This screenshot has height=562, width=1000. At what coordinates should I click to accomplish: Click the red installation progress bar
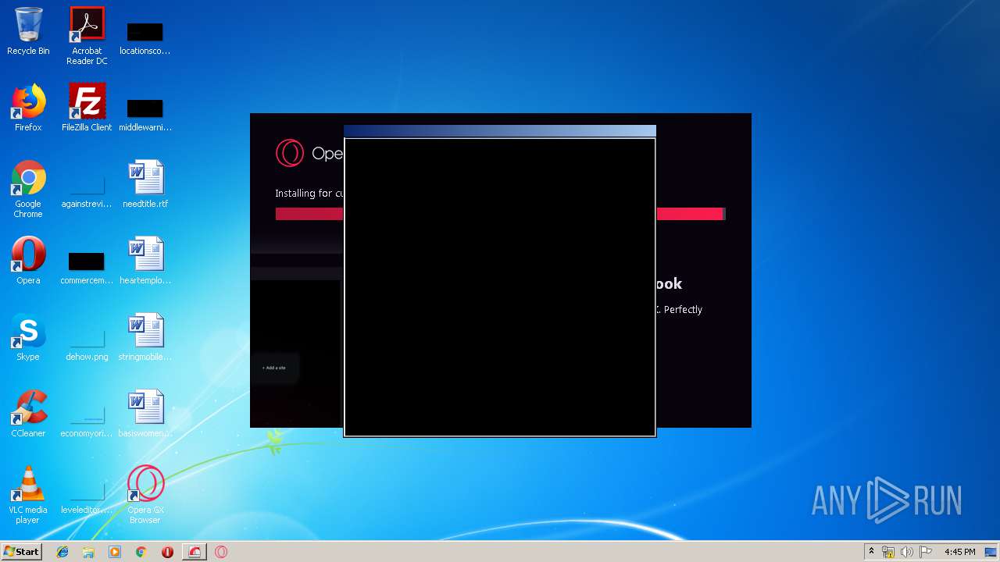coord(309,214)
